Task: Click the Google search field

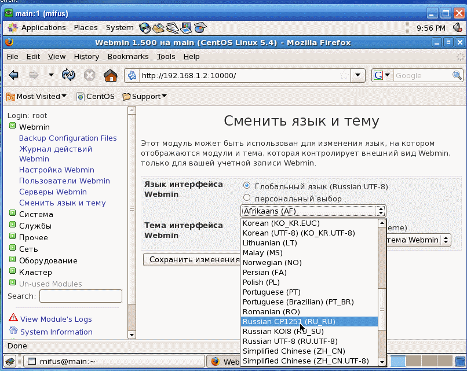Action: (x=423, y=76)
